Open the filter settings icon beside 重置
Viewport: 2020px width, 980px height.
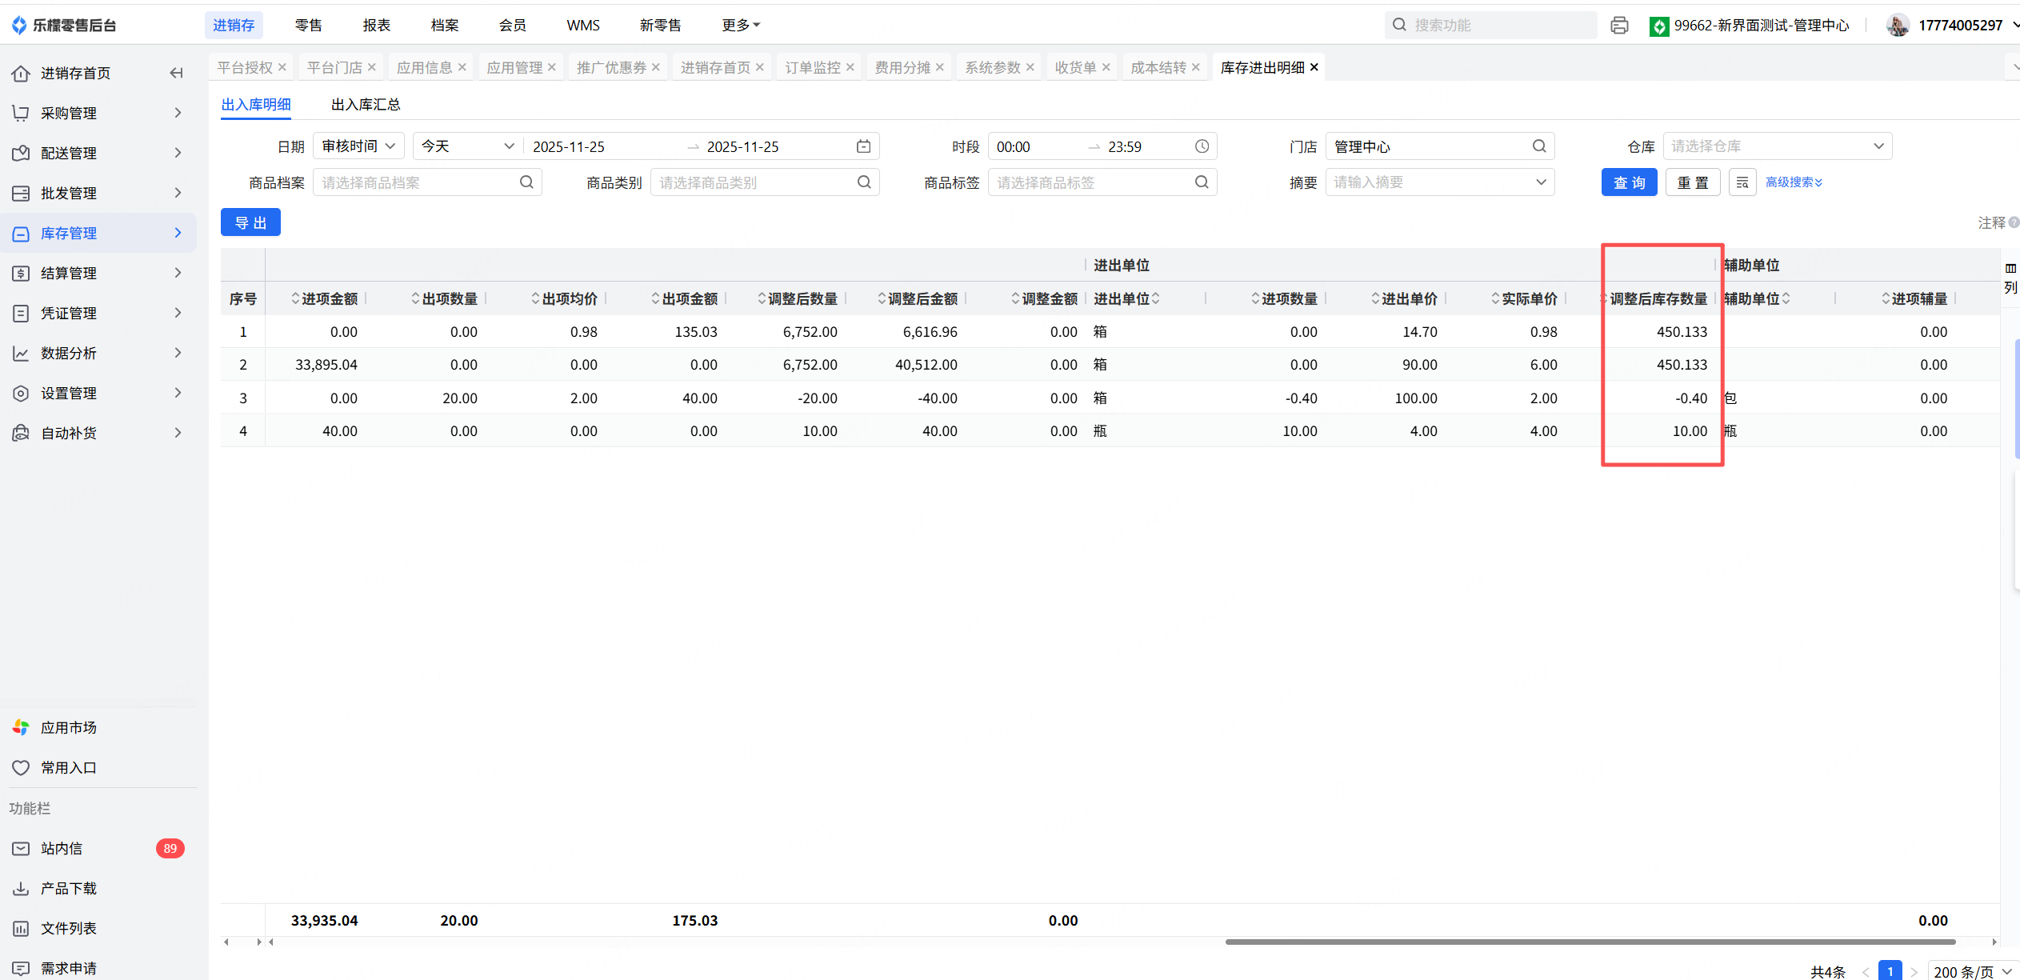tap(1742, 182)
